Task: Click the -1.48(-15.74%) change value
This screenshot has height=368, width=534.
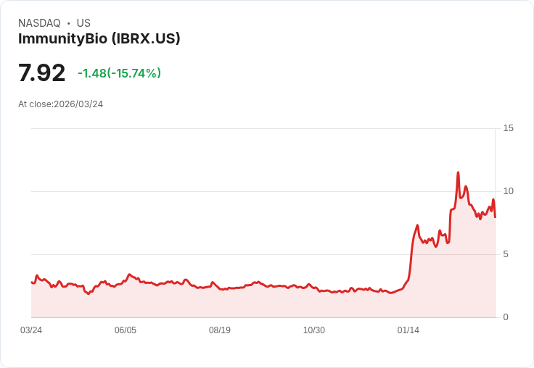Action: click(x=120, y=73)
